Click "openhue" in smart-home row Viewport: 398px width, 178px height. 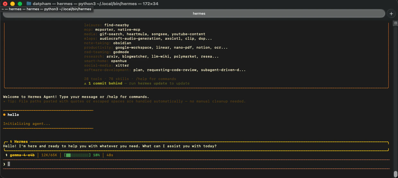tap(119, 61)
